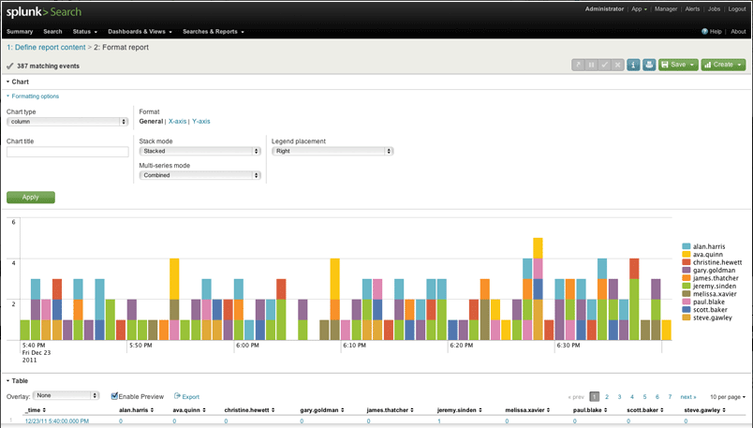
Task: Sort table by _time column arrows
Action: click(x=44, y=410)
